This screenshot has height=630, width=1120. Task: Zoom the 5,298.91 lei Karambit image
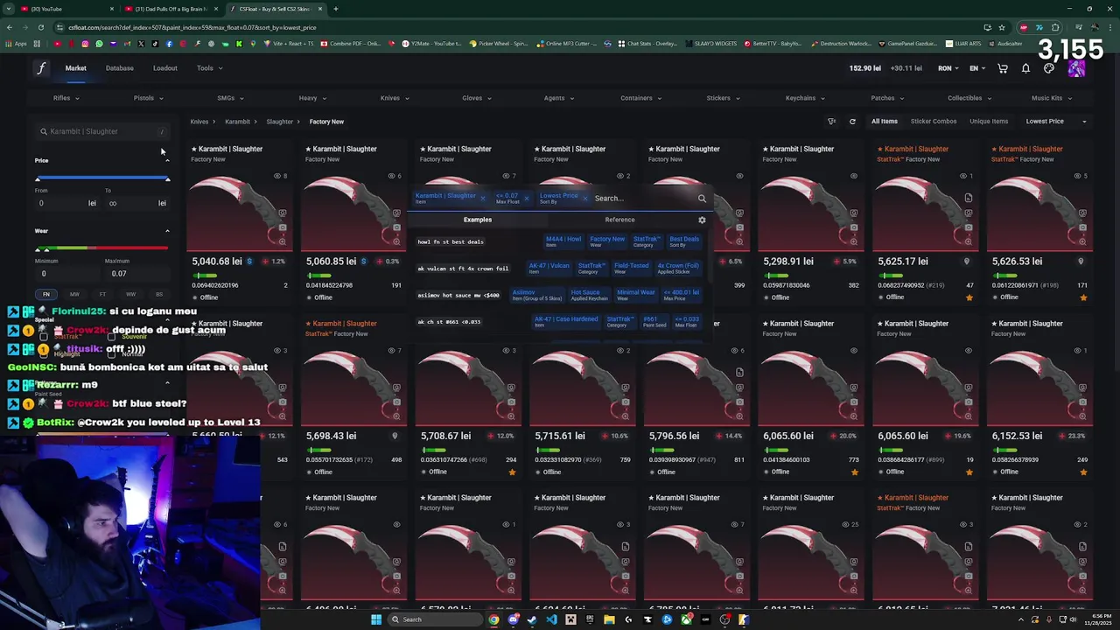[853, 240]
